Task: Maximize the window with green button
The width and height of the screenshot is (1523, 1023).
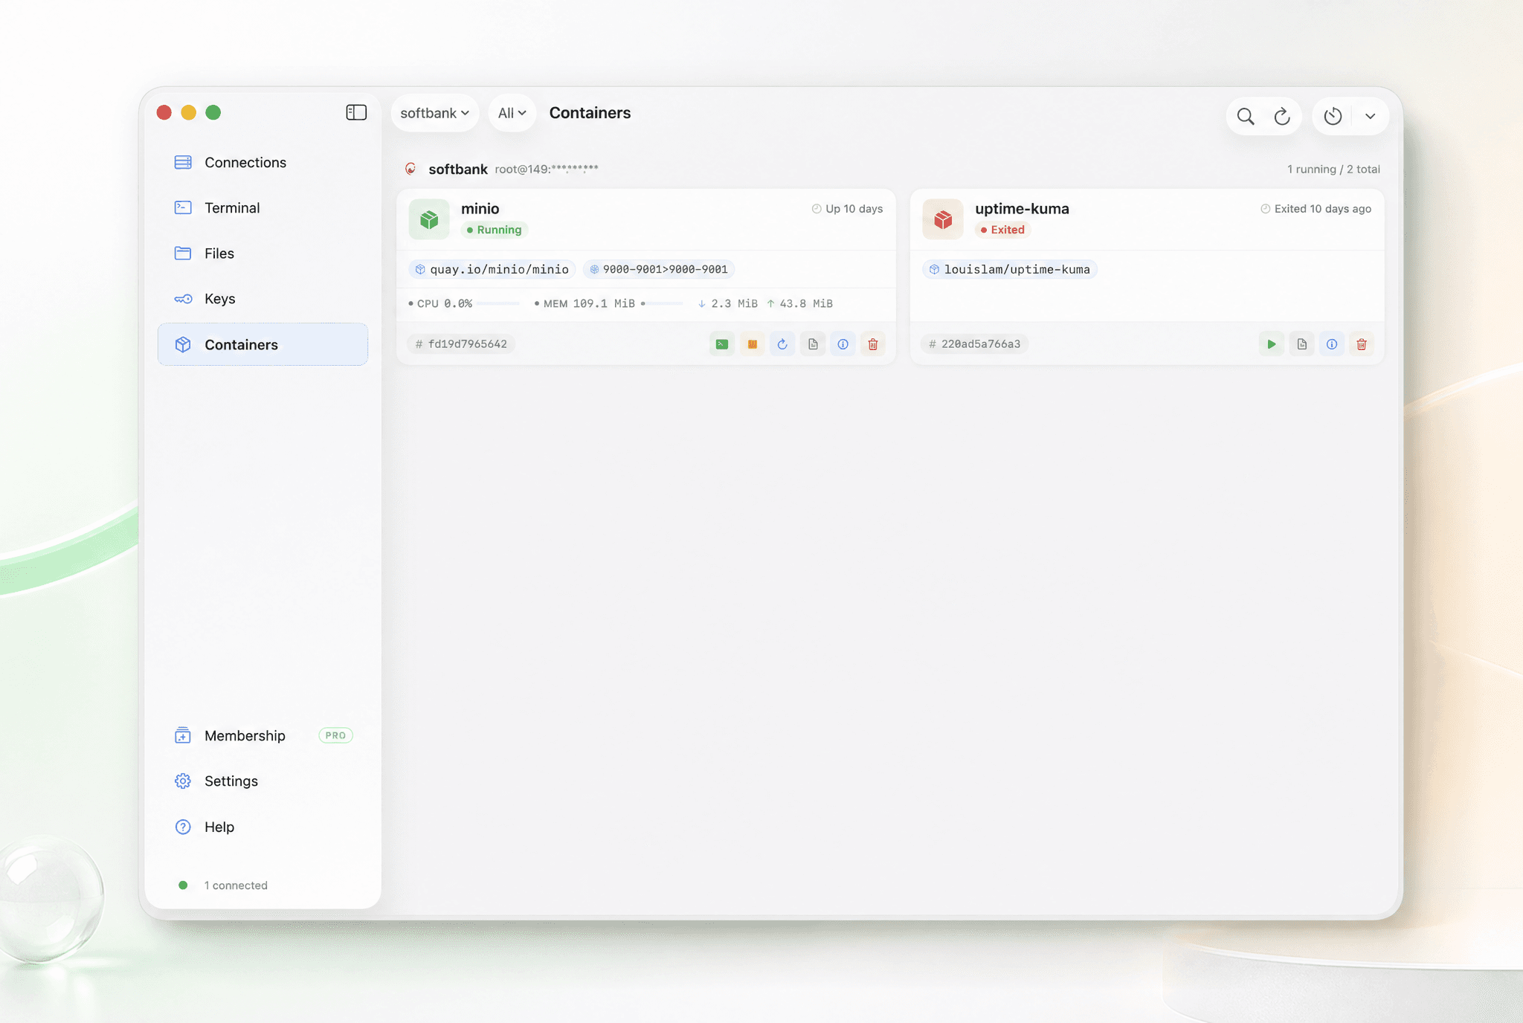Action: [213, 112]
